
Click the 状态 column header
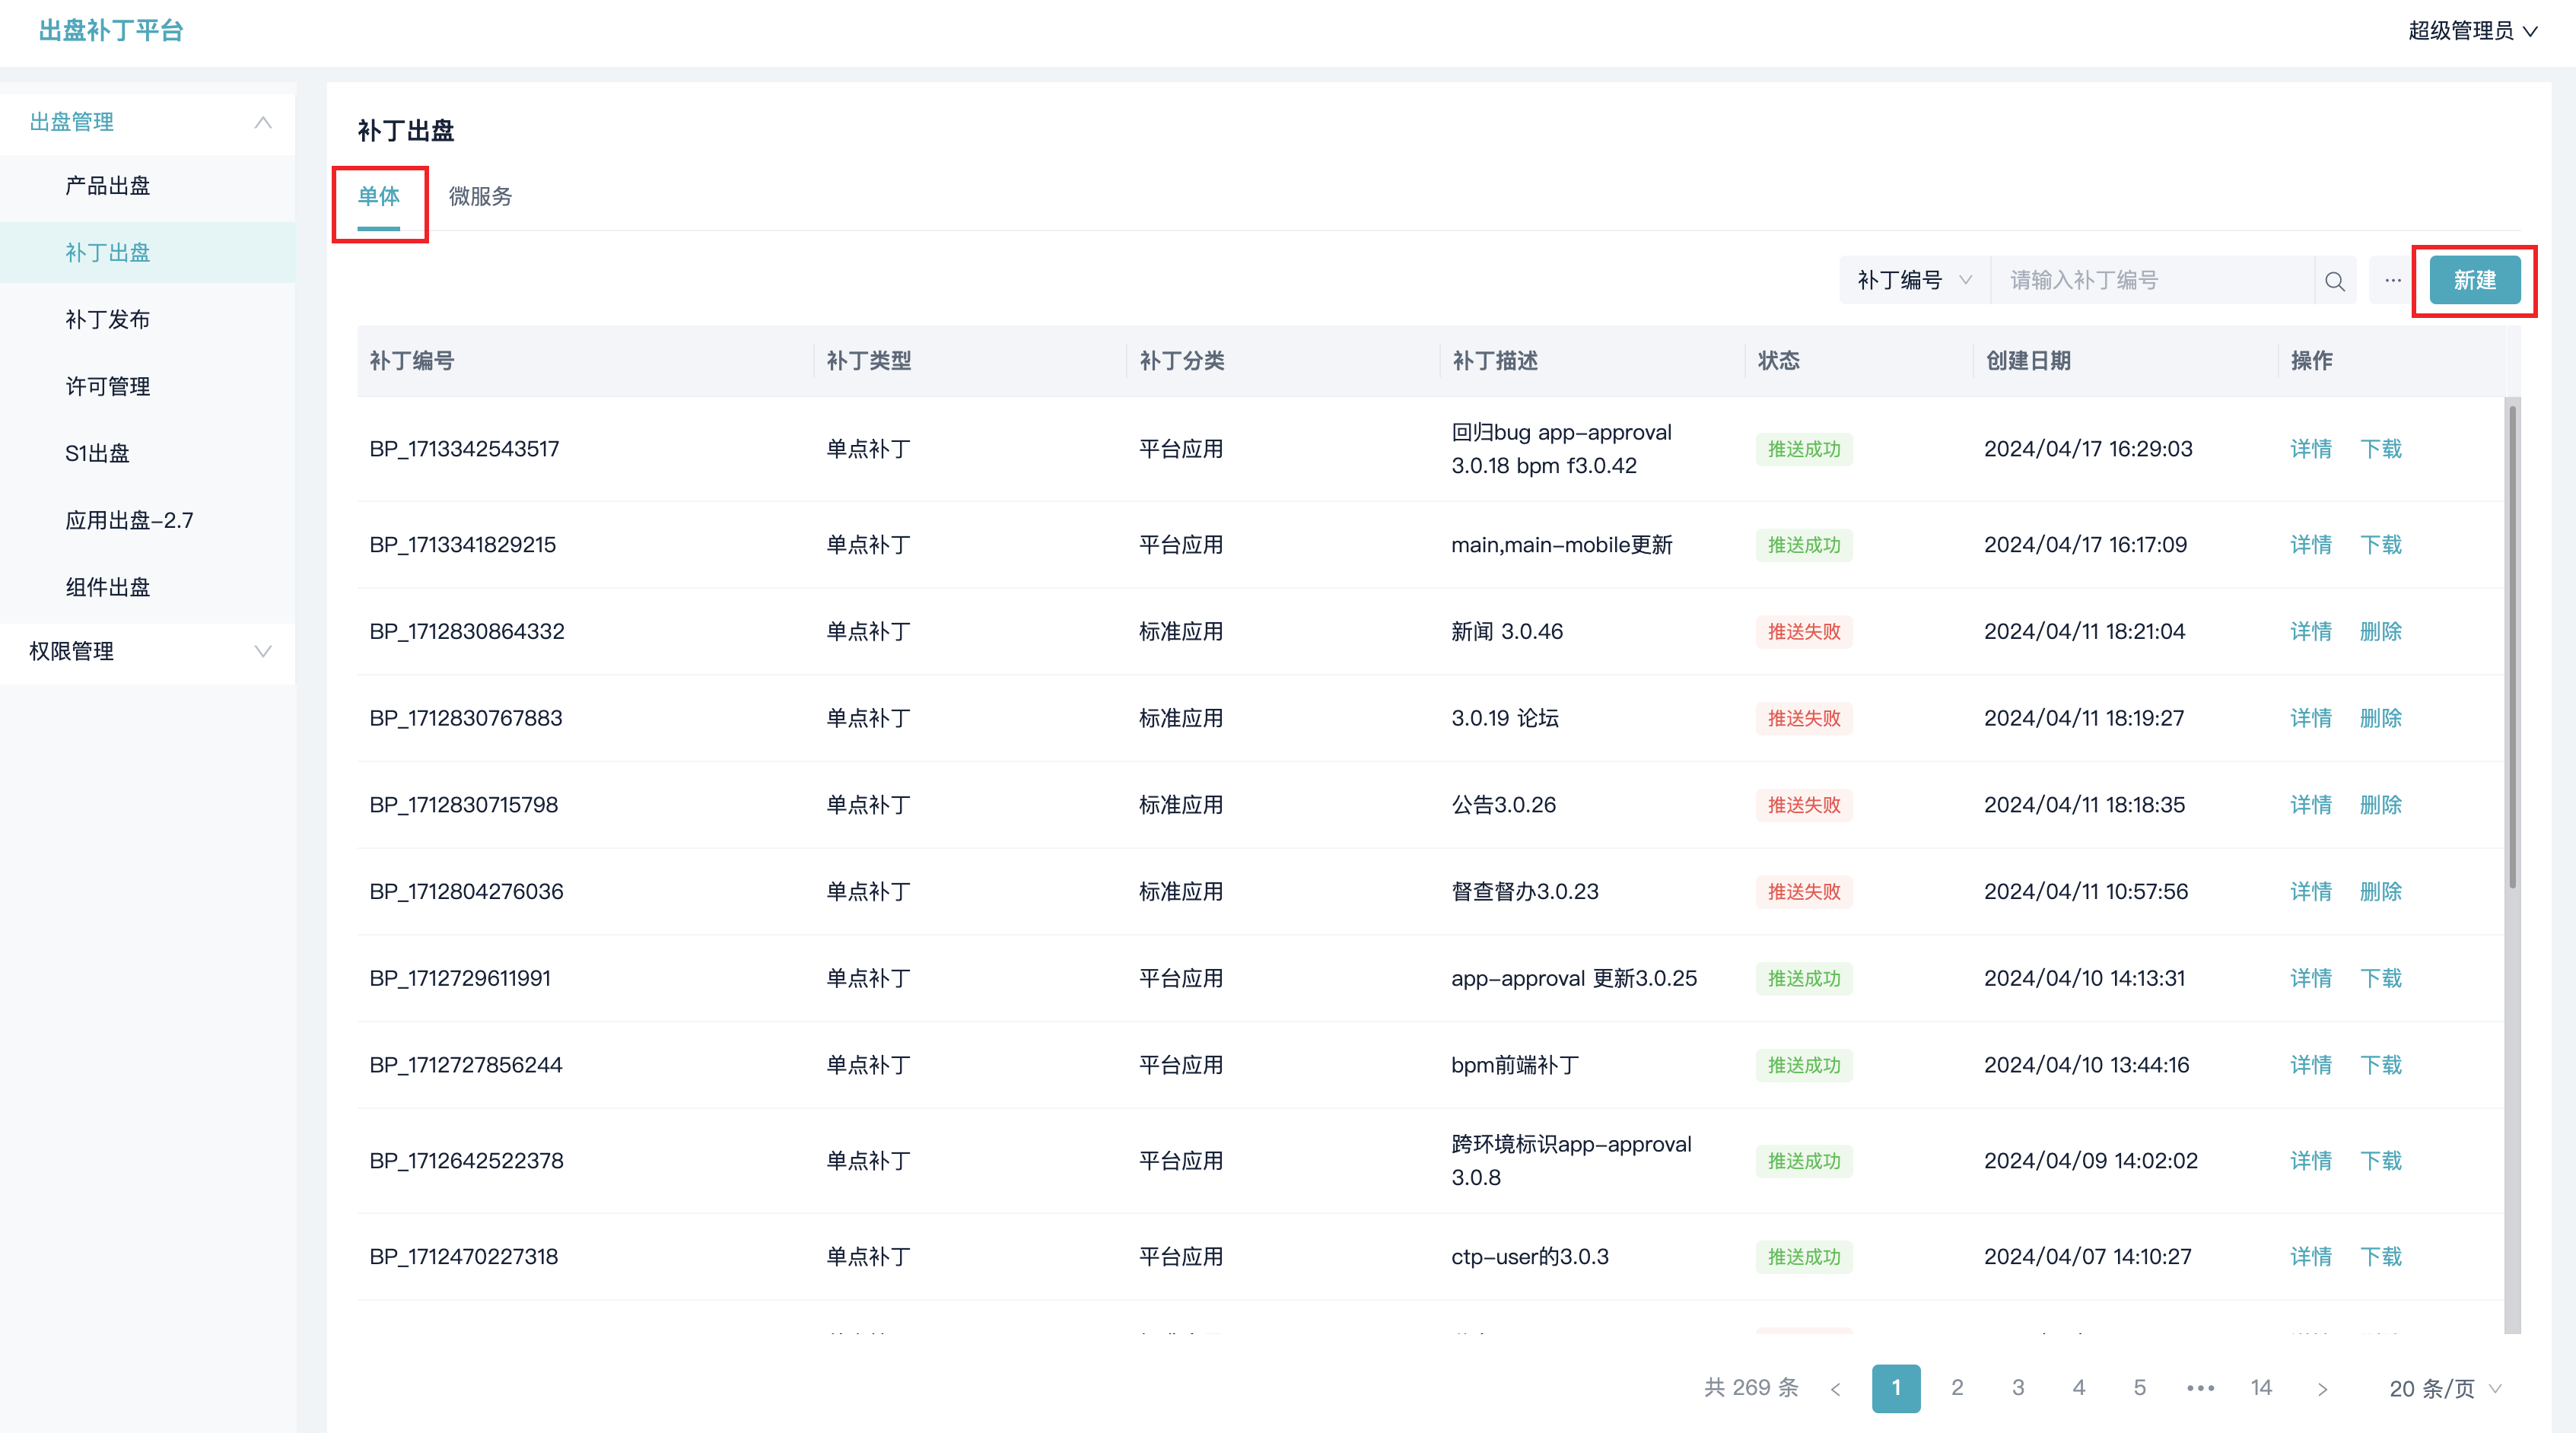[x=1778, y=361]
